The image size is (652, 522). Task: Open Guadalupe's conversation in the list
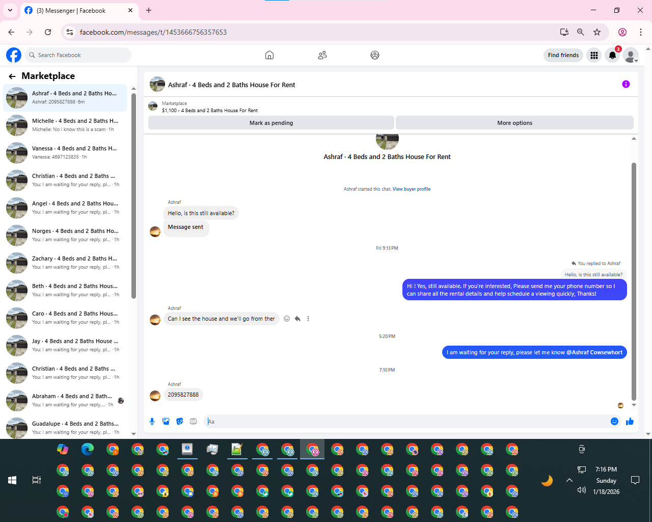[x=65, y=428]
